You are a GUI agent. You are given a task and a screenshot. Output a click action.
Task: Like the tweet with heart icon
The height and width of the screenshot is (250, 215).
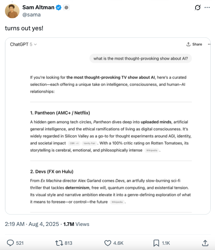click(108, 243)
